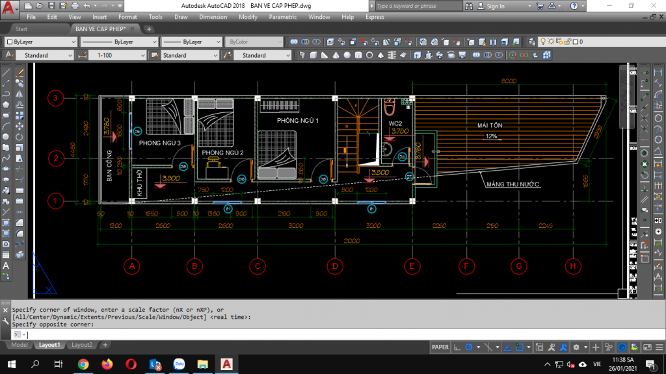
Task: Insert a Table from draw toolbar
Action: (6, 255)
